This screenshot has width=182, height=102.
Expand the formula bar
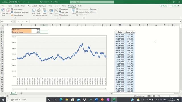180,22
